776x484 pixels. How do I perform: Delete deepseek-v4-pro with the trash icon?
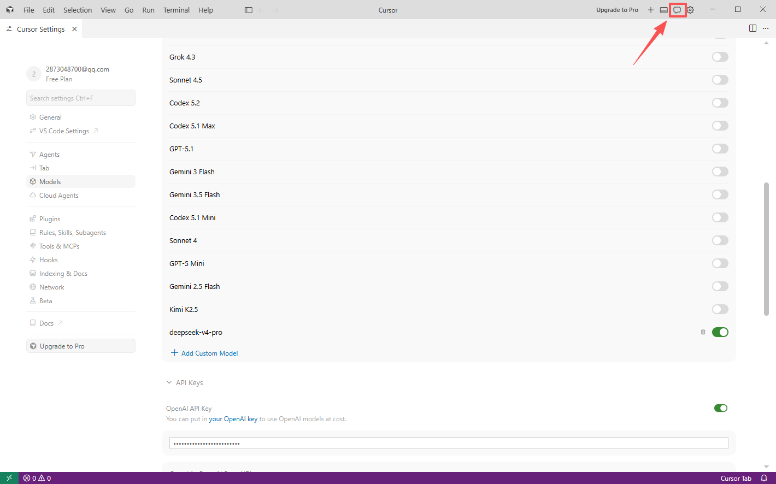pyautogui.click(x=703, y=332)
